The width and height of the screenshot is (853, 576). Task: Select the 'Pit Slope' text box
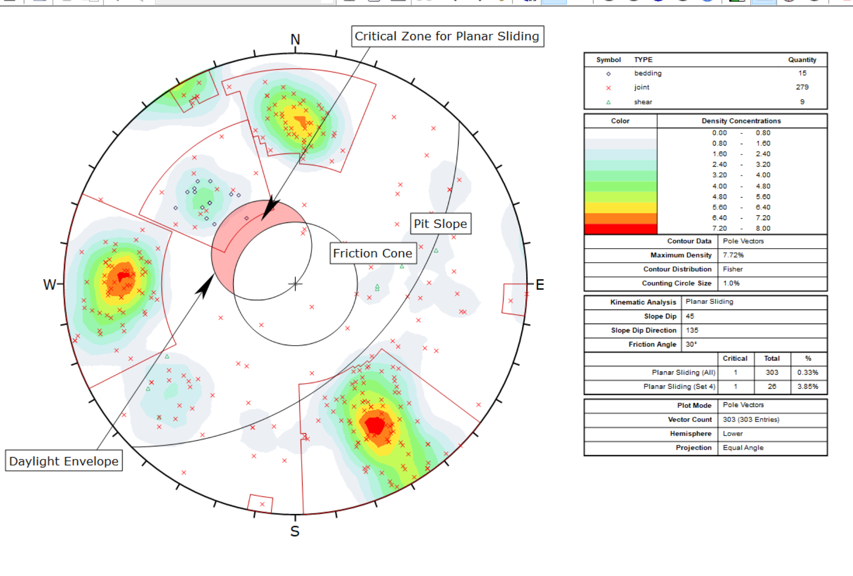(440, 223)
